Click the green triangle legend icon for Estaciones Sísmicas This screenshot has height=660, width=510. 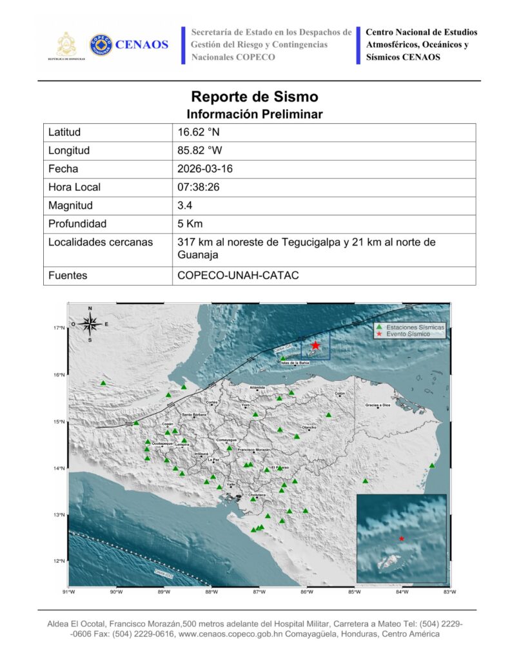(379, 327)
